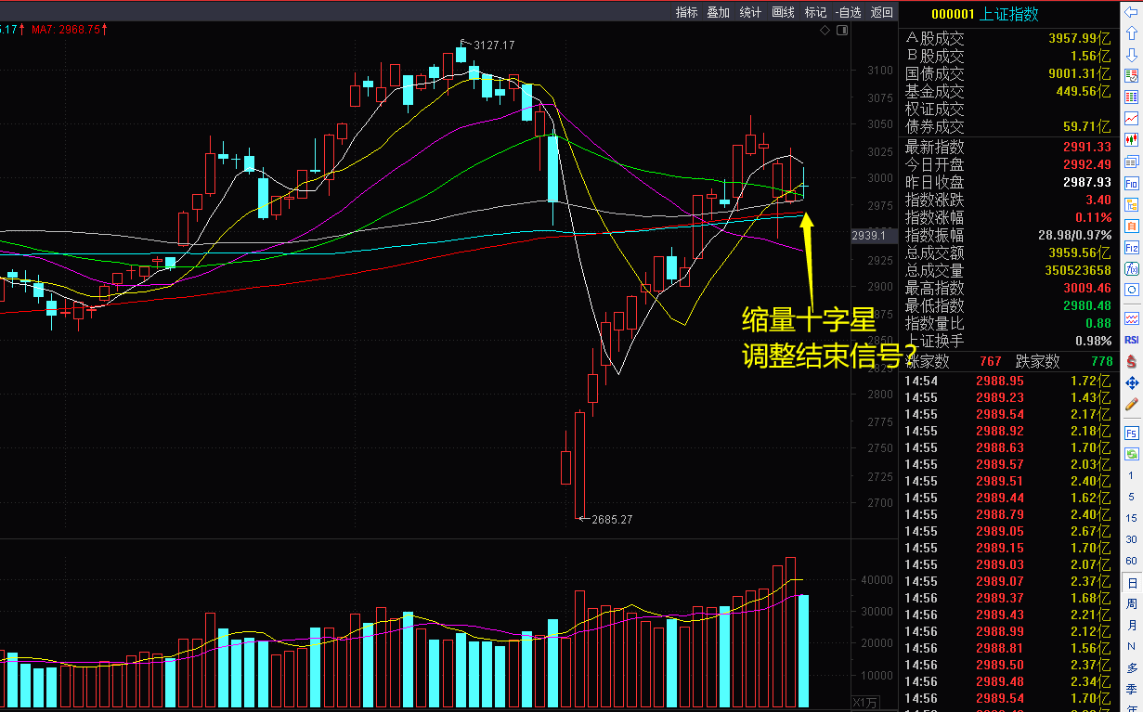Select the 1-minute period
This screenshot has width=1143, height=712.
click(1131, 475)
